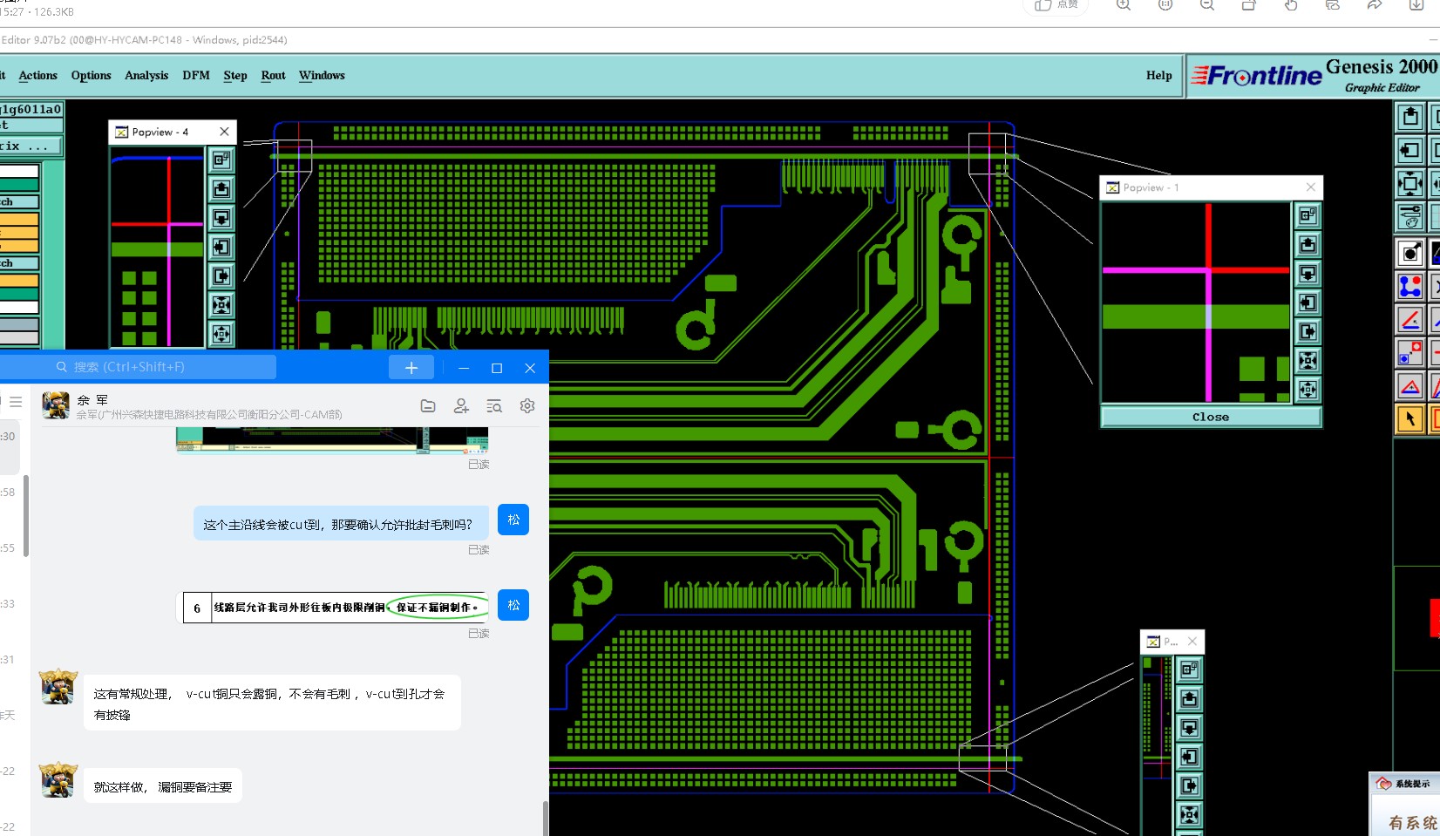1440x836 pixels.
Task: Click the pan left icon in Genesis right toolbar
Action: coord(1410,150)
